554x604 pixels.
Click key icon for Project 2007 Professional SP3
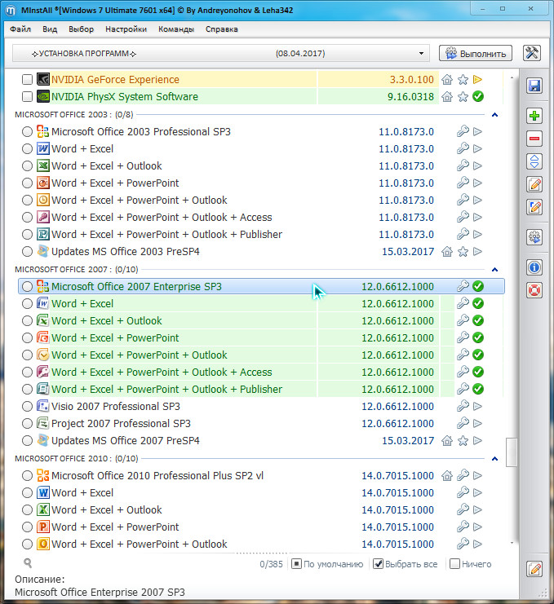point(463,423)
